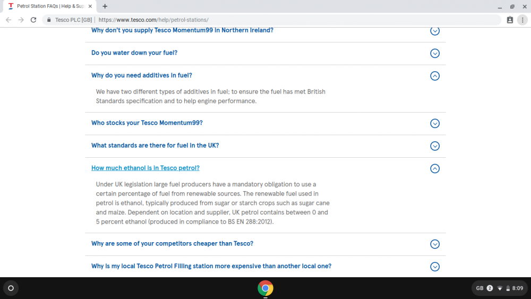Open 'Do you water down your fuel?' question
Viewport: 531px width, 299px height.
click(x=134, y=53)
